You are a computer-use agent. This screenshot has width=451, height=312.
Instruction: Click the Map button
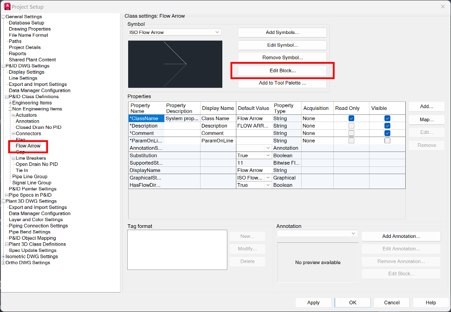pos(427,119)
